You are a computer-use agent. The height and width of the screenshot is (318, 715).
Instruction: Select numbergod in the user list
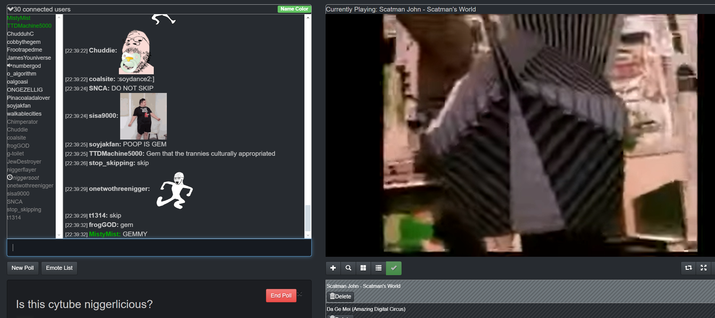pos(27,66)
